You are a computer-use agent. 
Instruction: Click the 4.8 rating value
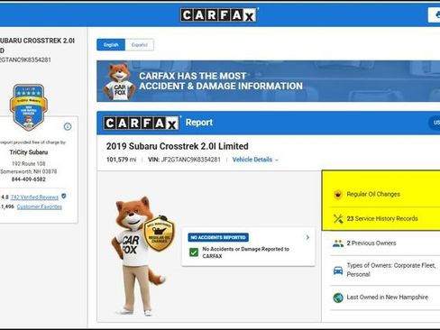point(5,197)
